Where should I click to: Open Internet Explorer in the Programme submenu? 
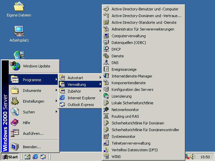coord(80,98)
